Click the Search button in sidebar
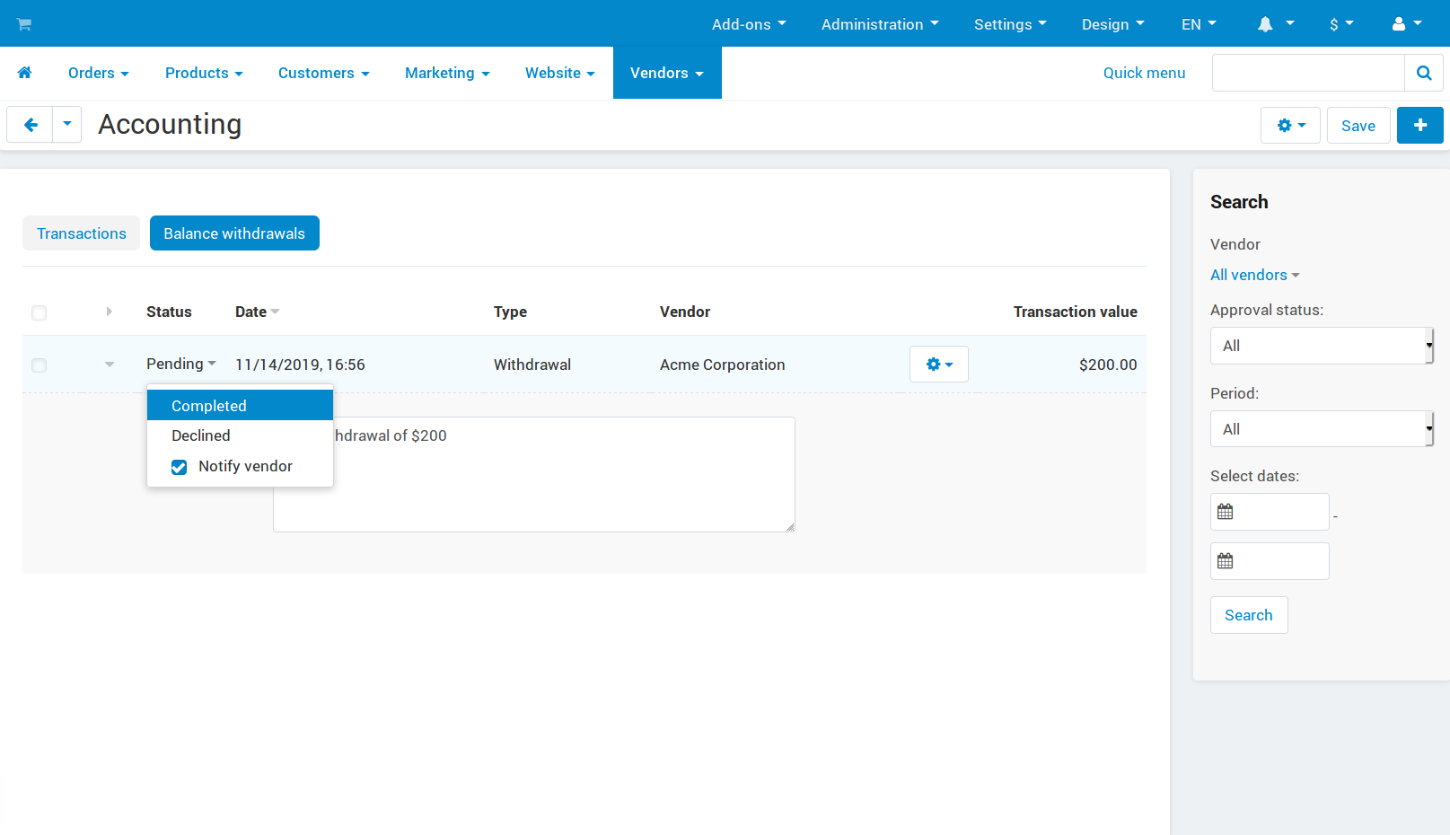The image size is (1450, 835). coord(1249,615)
